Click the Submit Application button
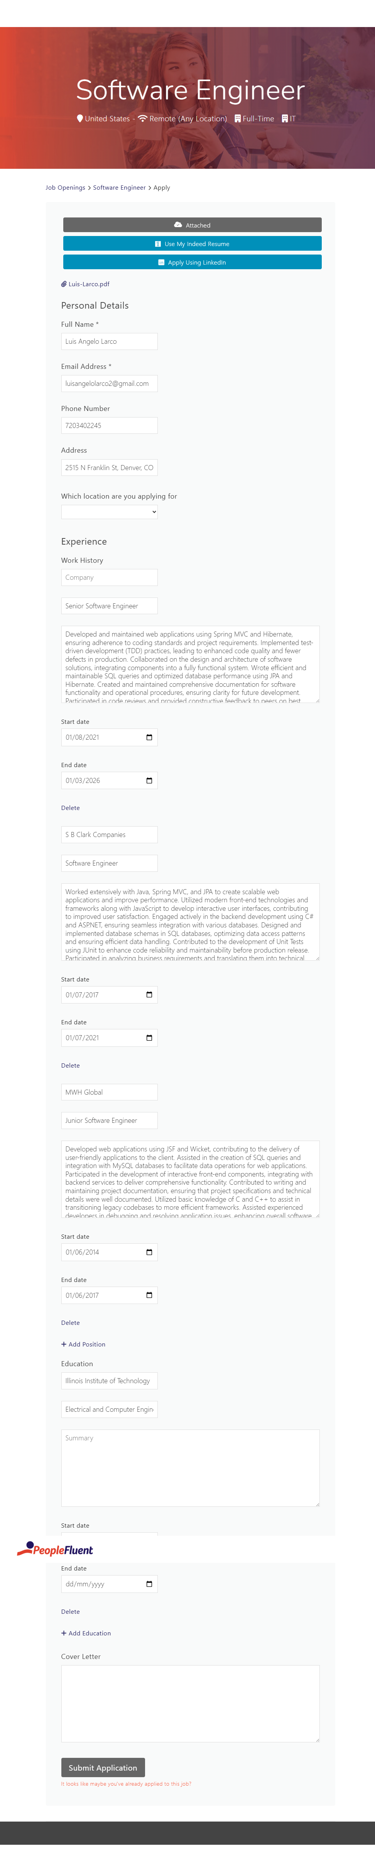Screen dimensions: 375x1849 pos(103,1767)
